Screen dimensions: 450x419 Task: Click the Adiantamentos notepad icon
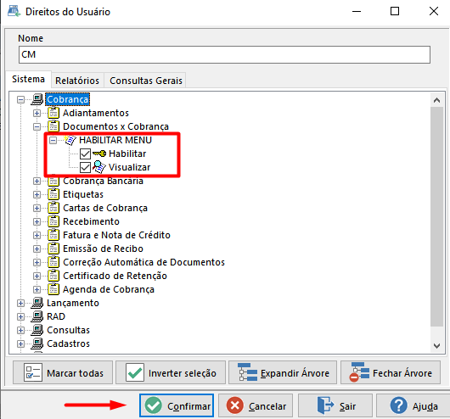[53, 113]
